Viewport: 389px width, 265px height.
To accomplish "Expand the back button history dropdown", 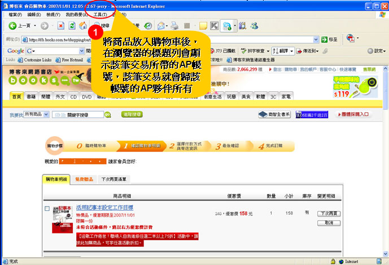I will tap(35, 26).
